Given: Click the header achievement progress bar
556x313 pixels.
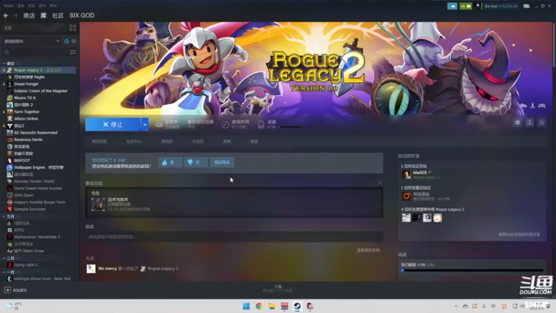Looking at the screenshot, I should point(290,127).
